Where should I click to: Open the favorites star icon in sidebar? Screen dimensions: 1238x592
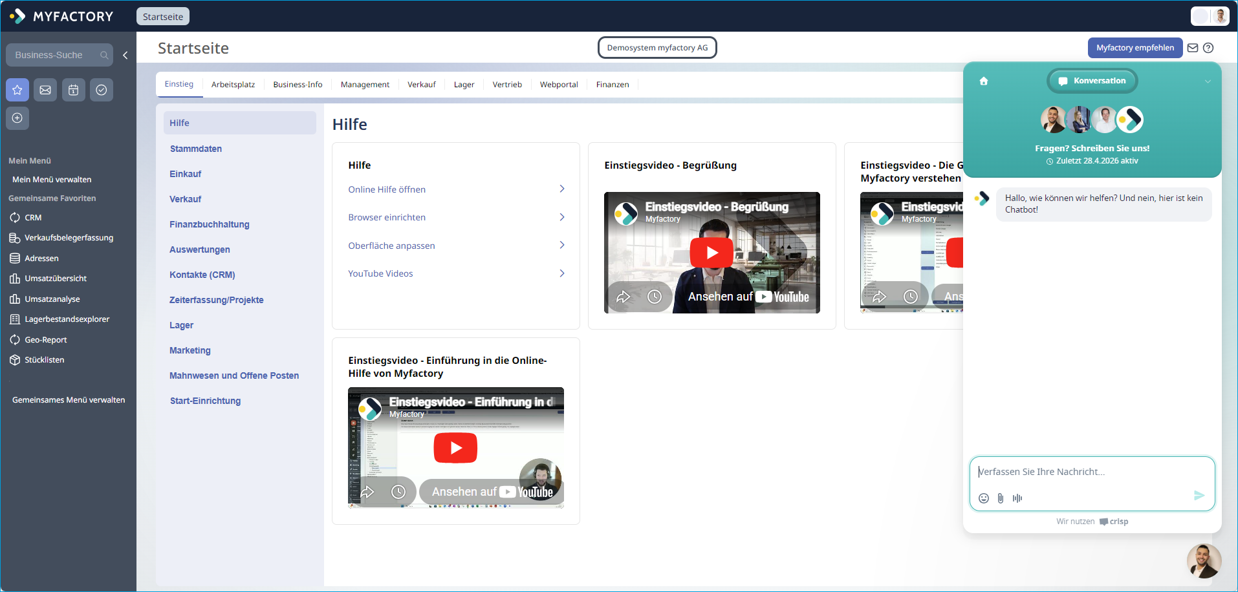click(x=17, y=90)
